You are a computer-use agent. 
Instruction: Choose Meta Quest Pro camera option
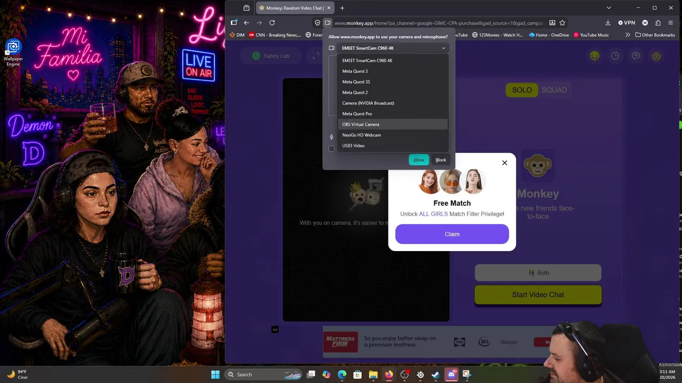[x=393, y=114]
